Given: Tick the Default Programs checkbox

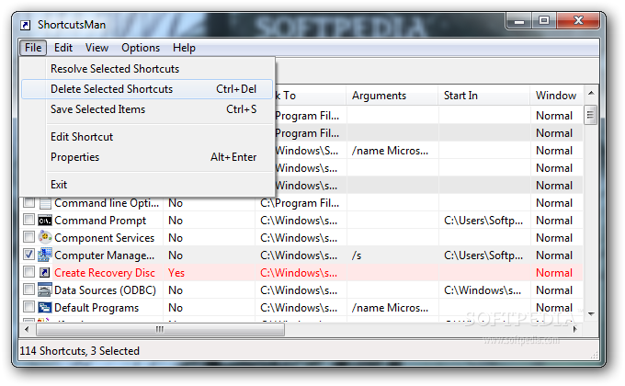Looking at the screenshot, I should coord(28,307).
